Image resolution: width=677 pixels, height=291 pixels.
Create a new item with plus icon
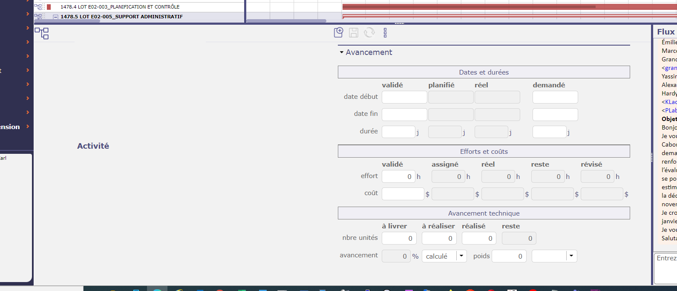[339, 32]
